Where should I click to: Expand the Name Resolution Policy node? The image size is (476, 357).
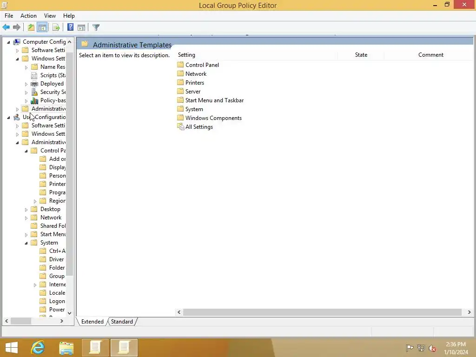point(26,67)
